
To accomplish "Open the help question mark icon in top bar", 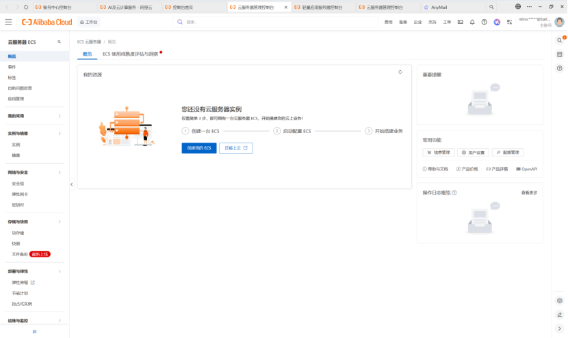I will (484, 22).
